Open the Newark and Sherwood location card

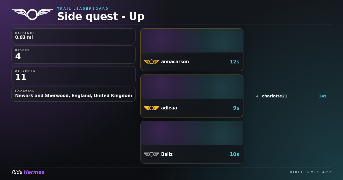(x=73, y=94)
